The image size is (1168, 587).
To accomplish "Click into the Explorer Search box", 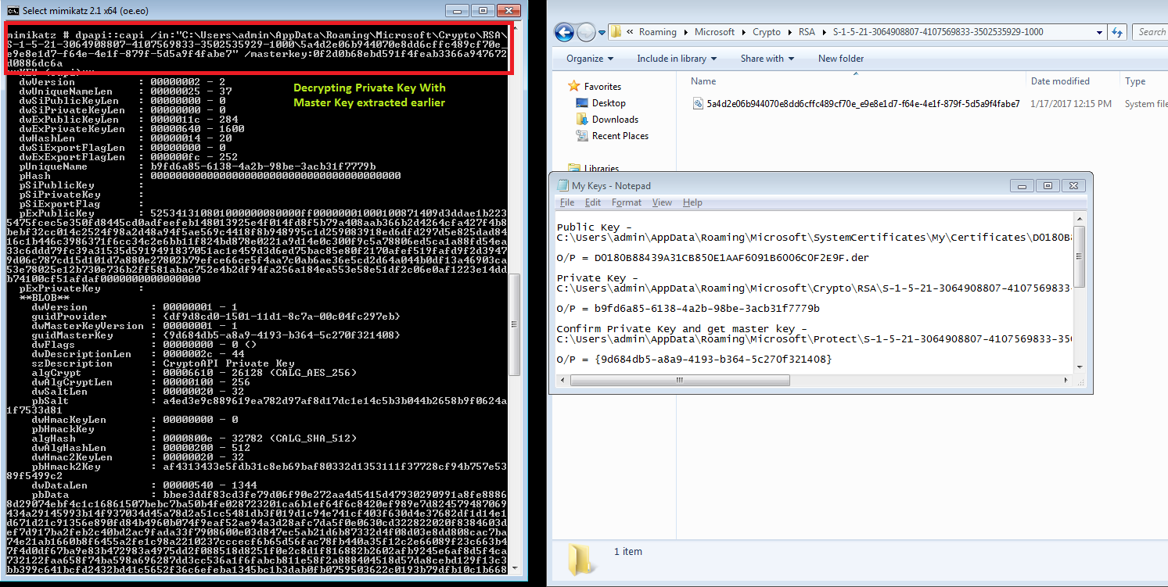I will click(x=1152, y=32).
